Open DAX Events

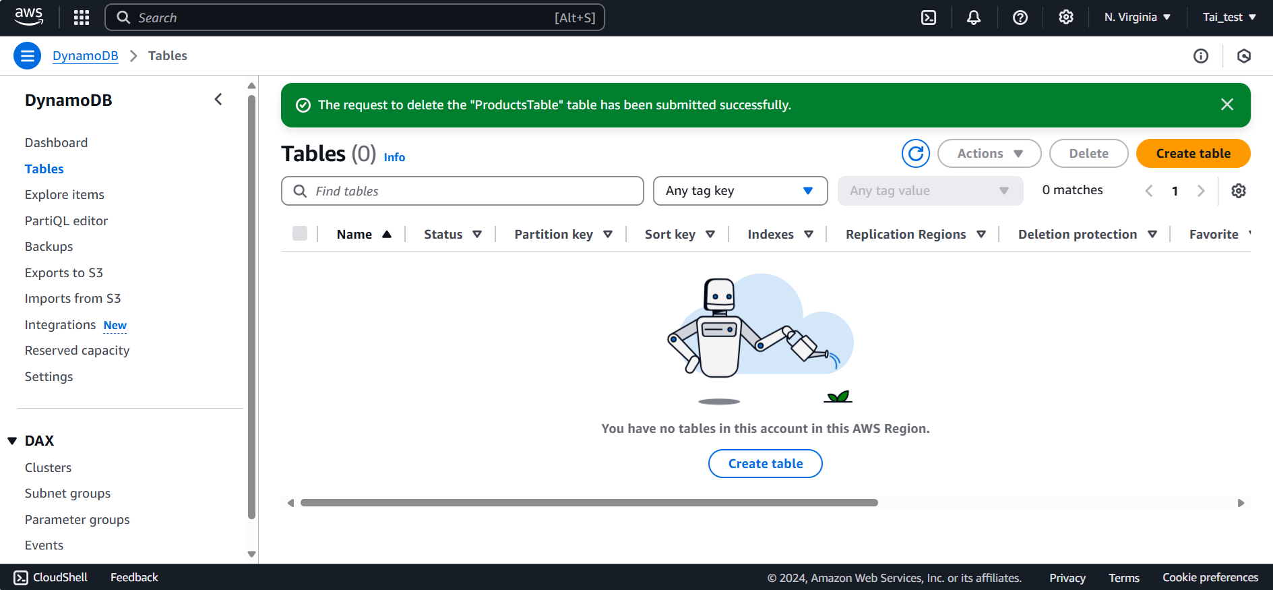pyautogui.click(x=44, y=545)
